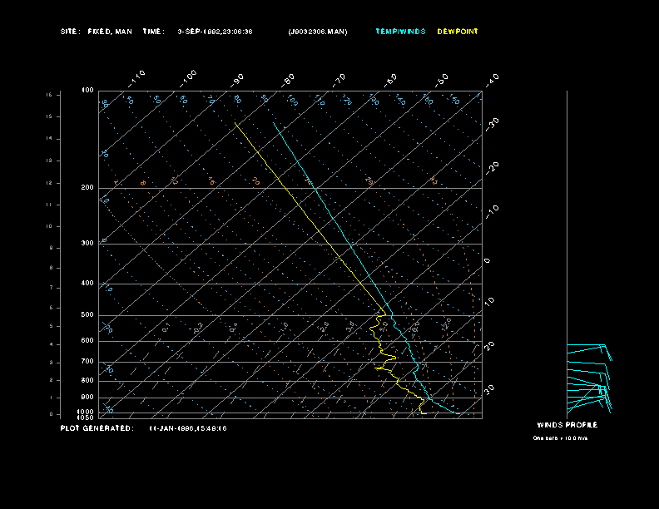Viewport: 659px width, 509px height.
Task: Click the 800 pressure level label
Action: pos(87,380)
